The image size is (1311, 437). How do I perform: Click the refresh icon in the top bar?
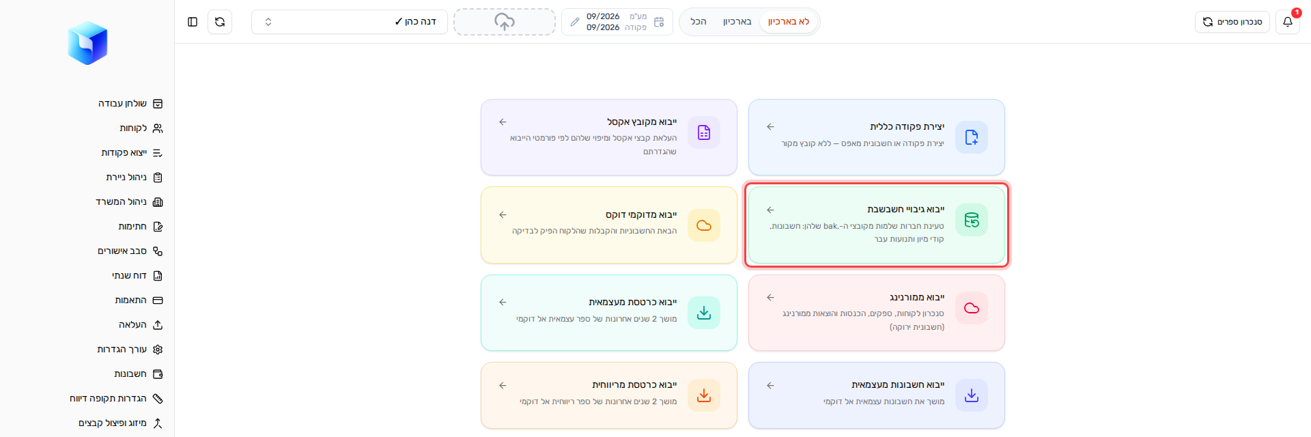tap(220, 22)
